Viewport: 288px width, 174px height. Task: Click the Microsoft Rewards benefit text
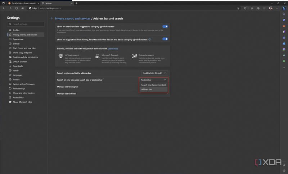tap(114, 59)
